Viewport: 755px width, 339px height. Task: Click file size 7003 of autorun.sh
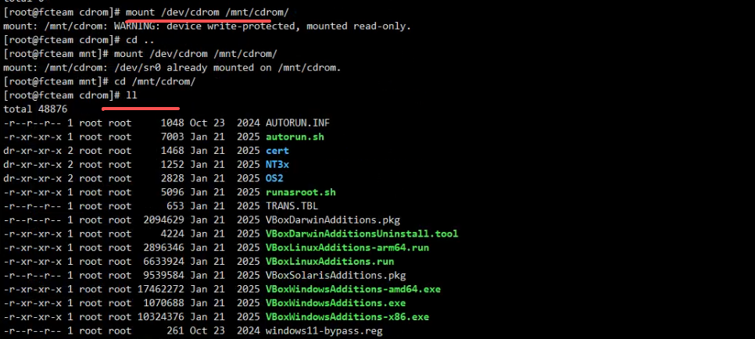(x=173, y=137)
